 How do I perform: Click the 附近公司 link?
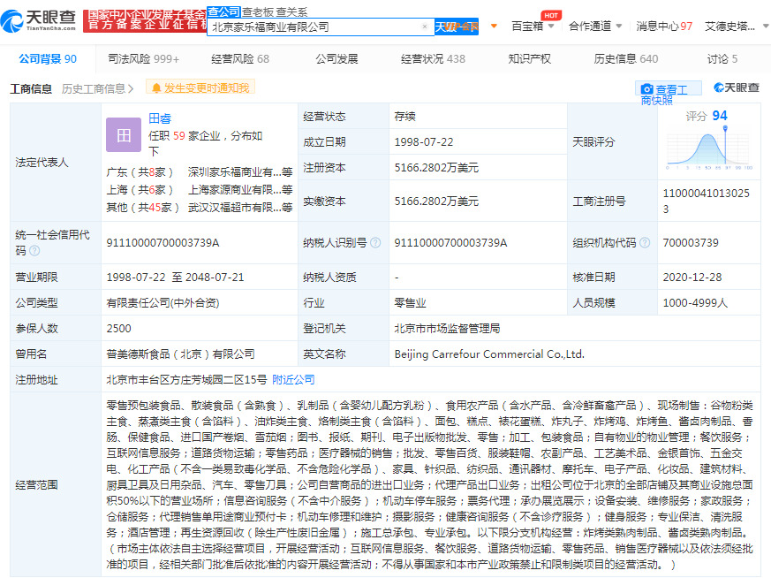pyautogui.click(x=293, y=379)
